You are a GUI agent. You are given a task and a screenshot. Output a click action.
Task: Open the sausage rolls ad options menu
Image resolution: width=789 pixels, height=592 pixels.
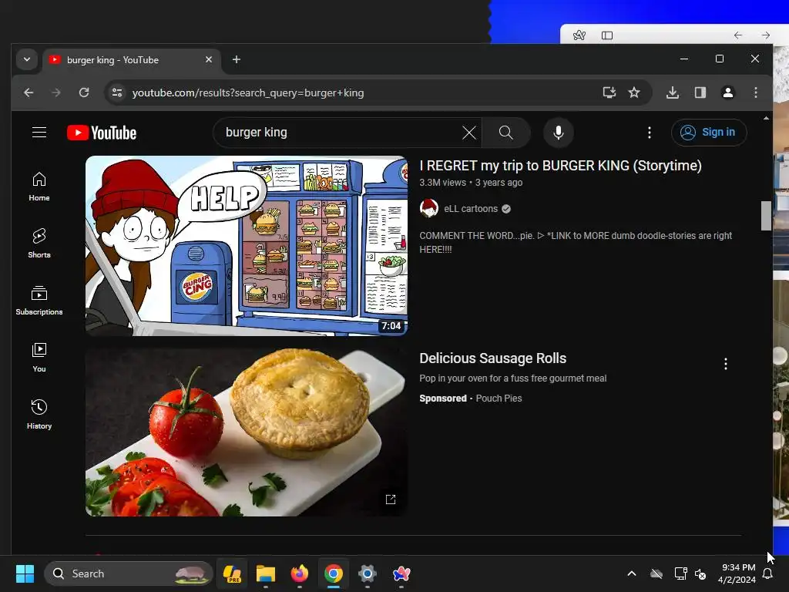[726, 364]
